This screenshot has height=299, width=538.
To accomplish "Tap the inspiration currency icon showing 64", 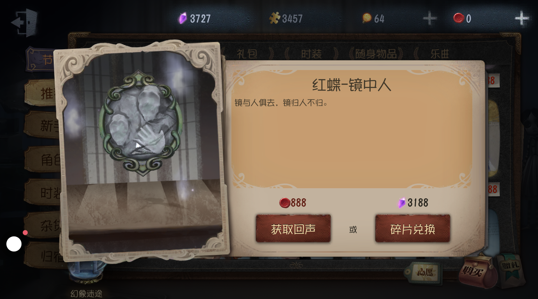I will 367,18.
